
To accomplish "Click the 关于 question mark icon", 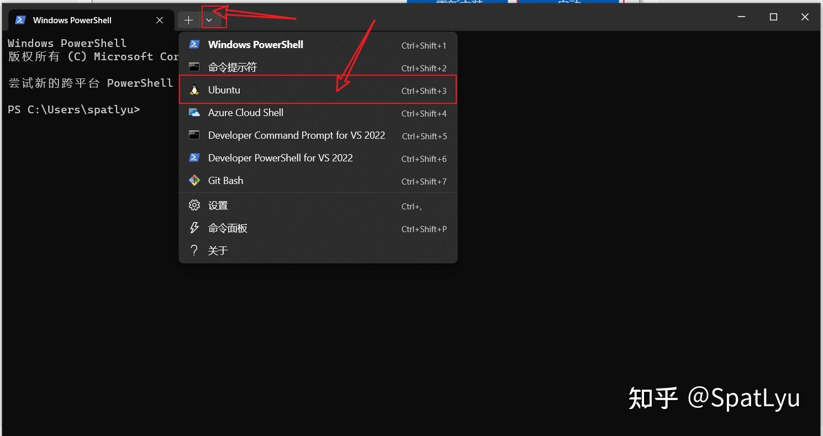I will (194, 250).
